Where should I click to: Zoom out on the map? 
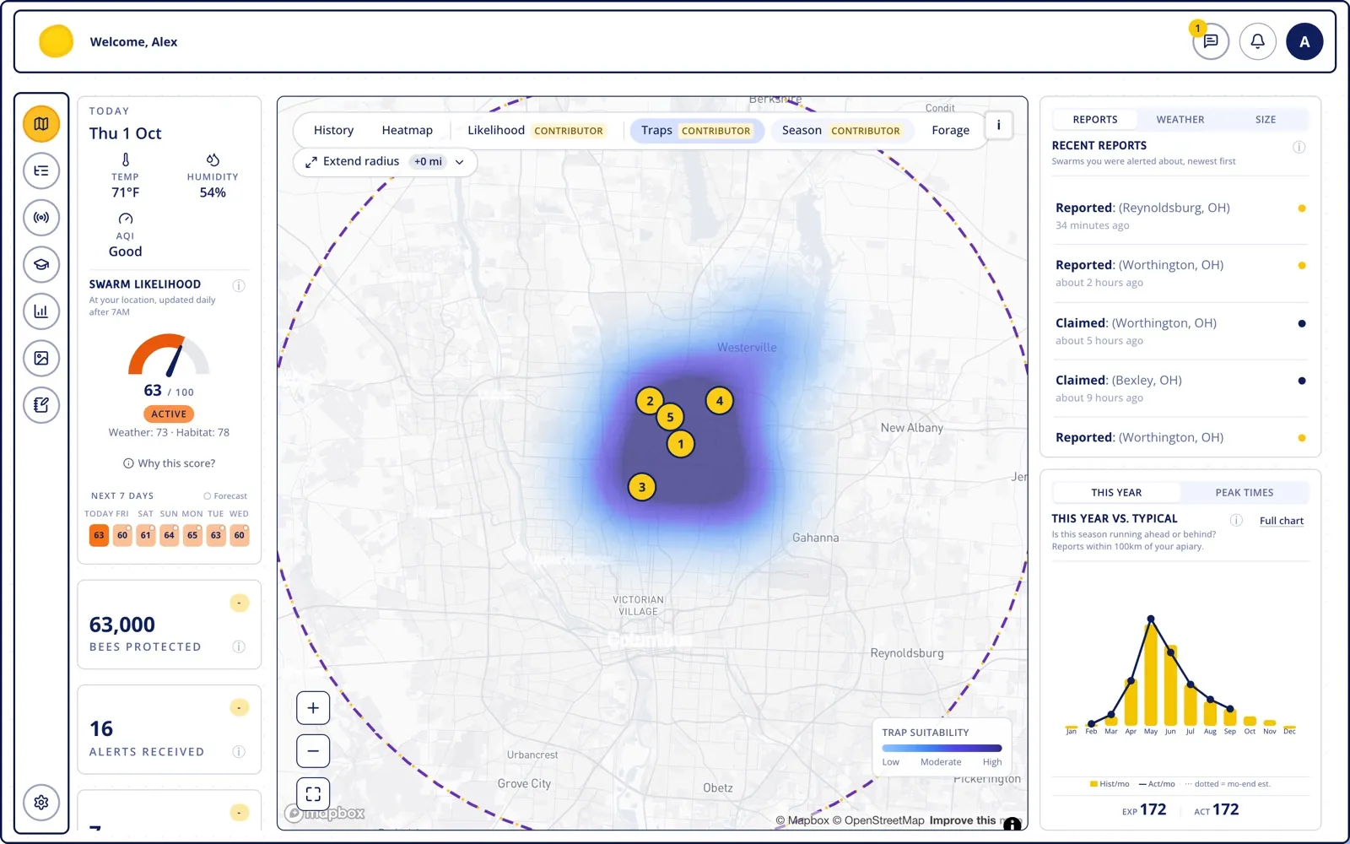pos(313,751)
